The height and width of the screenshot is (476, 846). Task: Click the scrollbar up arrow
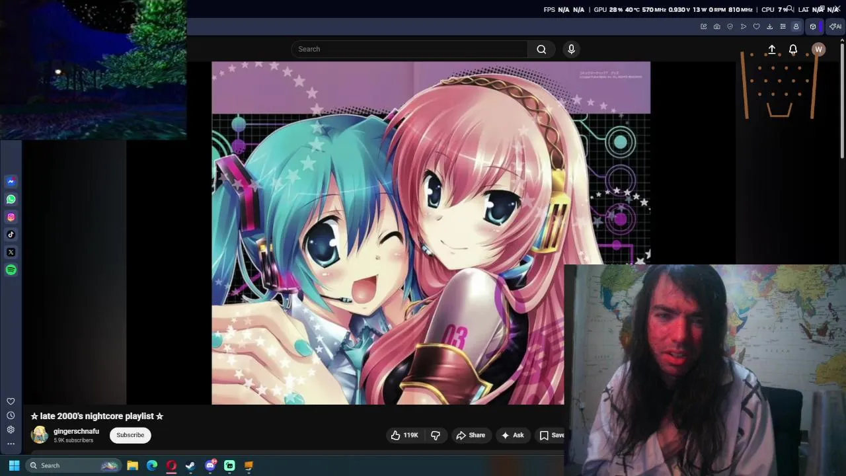842,40
